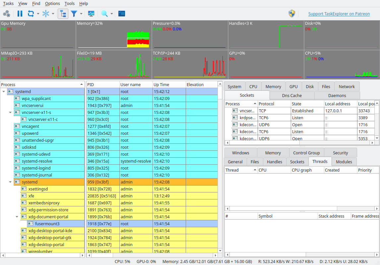Image resolution: width=380 pixels, height=265 pixels.
Task: Click the shield elevation icon
Action: [292, 14]
